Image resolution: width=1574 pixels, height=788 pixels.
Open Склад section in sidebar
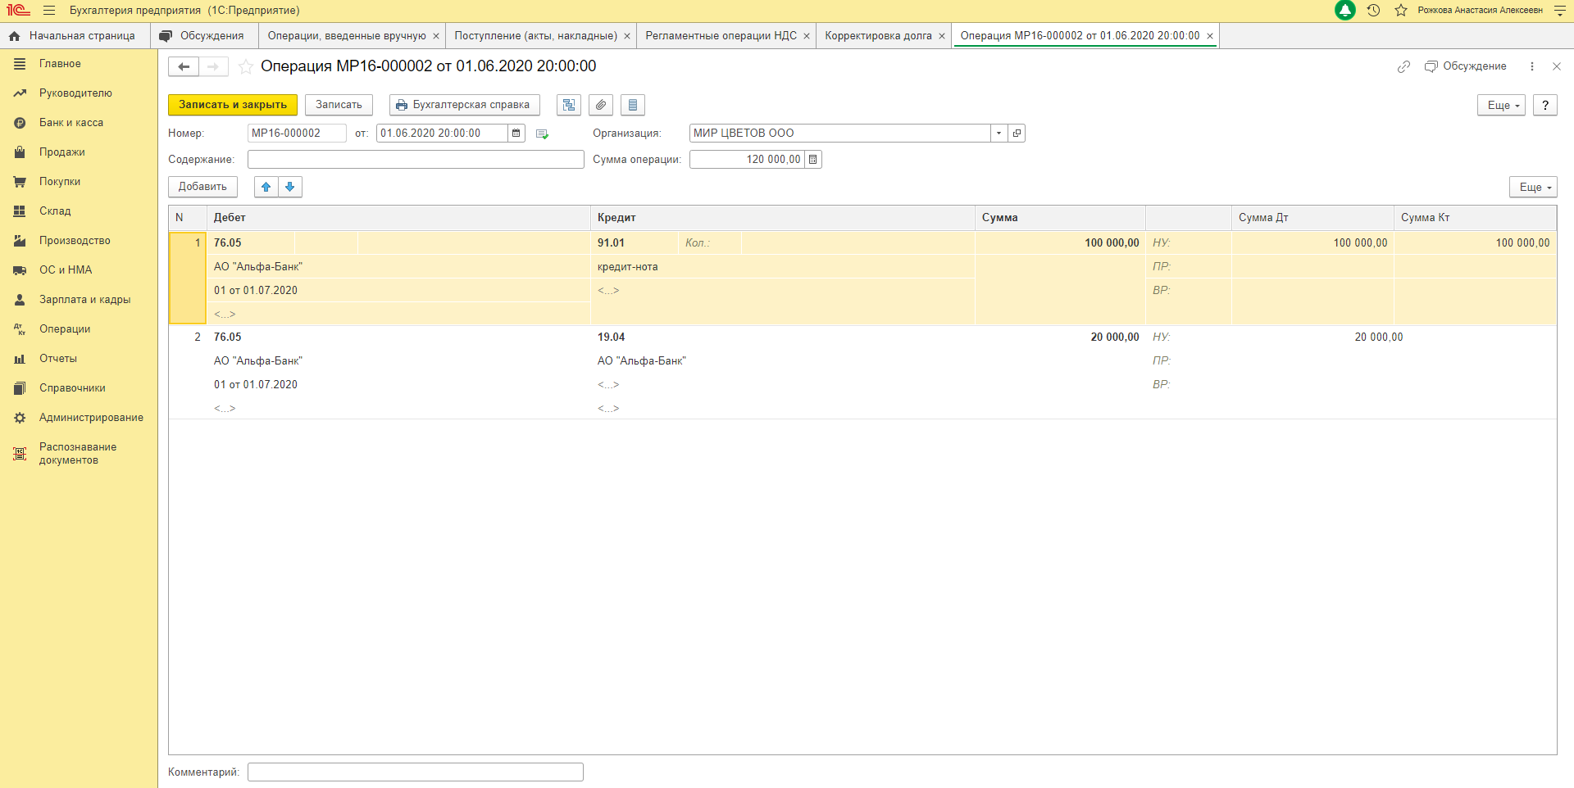(79, 211)
